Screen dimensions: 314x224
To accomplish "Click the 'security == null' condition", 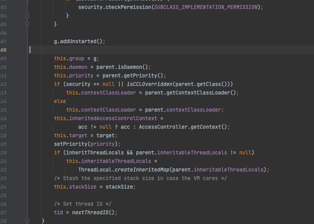I will (x=90, y=84).
